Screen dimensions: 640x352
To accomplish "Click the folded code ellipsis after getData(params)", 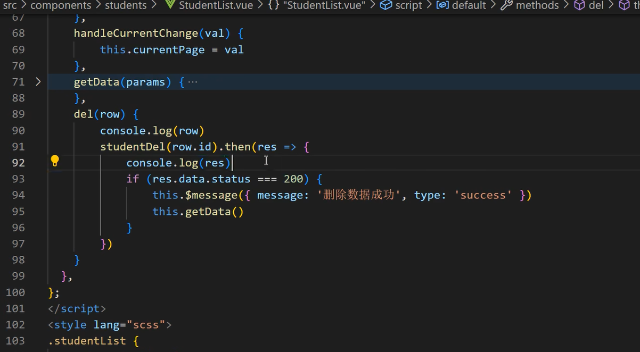I will click(x=193, y=82).
